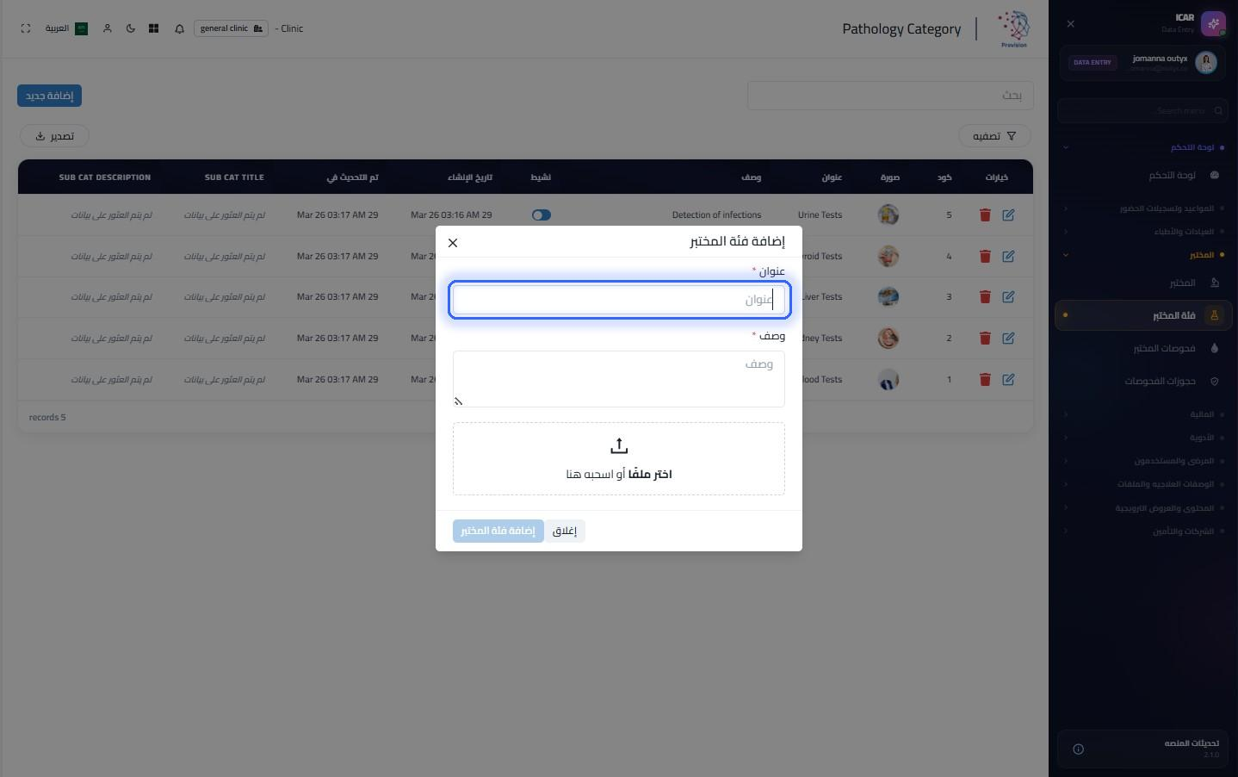Open the apps grid icon in header
Image resolution: width=1238 pixels, height=777 pixels.
[153, 28]
